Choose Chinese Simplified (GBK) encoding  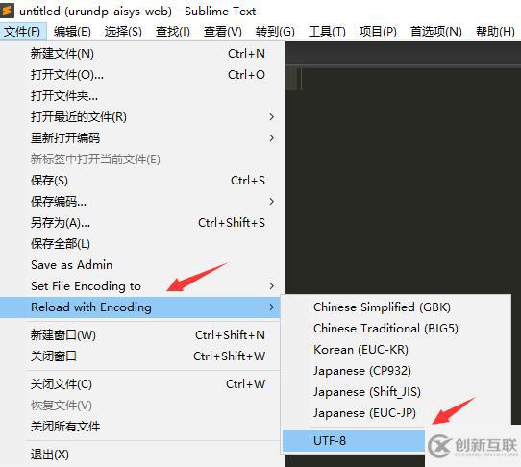coord(382,307)
